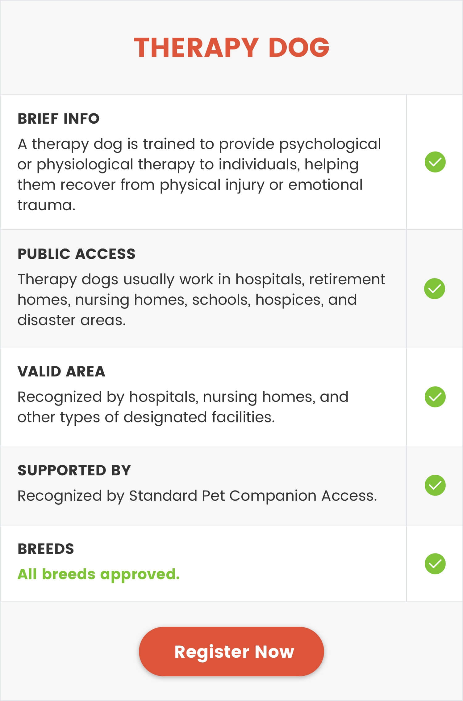The width and height of the screenshot is (463, 701).
Task: Click the green 'All breeds approved.' text
Action: click(x=98, y=574)
